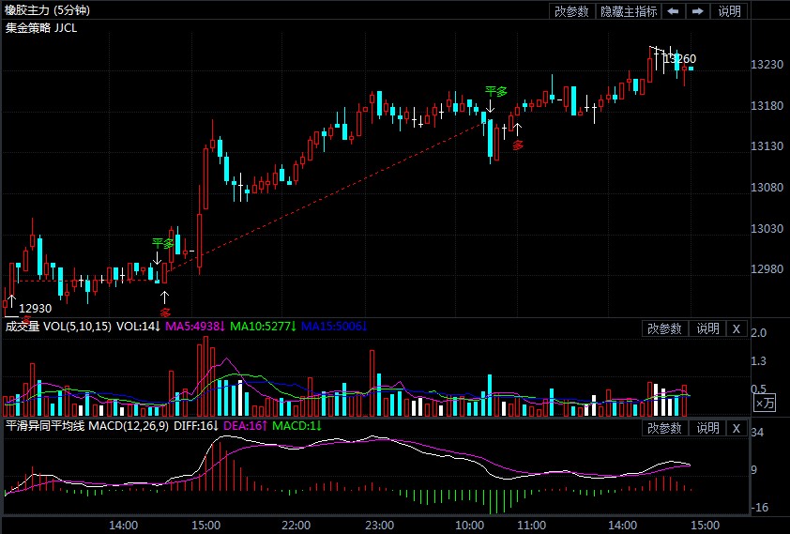Image resolution: width=790 pixels, height=534 pixels.
Task: Click the 橡胶主力 (5分钟) chart title
Action: coord(47,10)
